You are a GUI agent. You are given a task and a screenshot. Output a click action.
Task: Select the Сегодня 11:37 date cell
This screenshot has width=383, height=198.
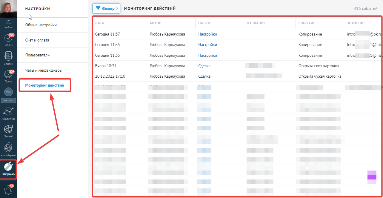pyautogui.click(x=107, y=34)
